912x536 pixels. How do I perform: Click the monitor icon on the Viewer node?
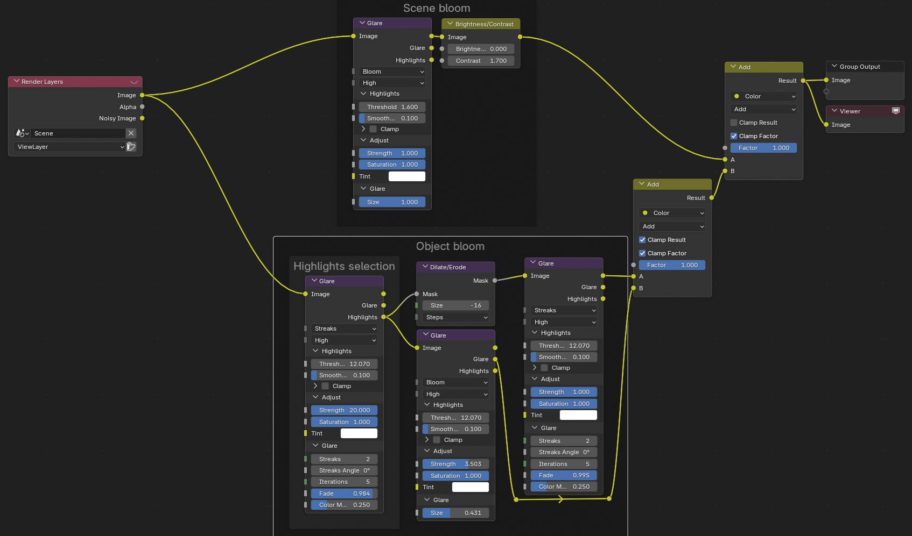(895, 111)
